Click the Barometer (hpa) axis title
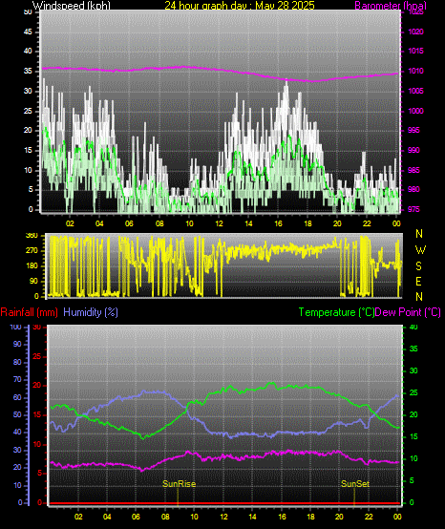This screenshot has height=529, width=445. 391,6
